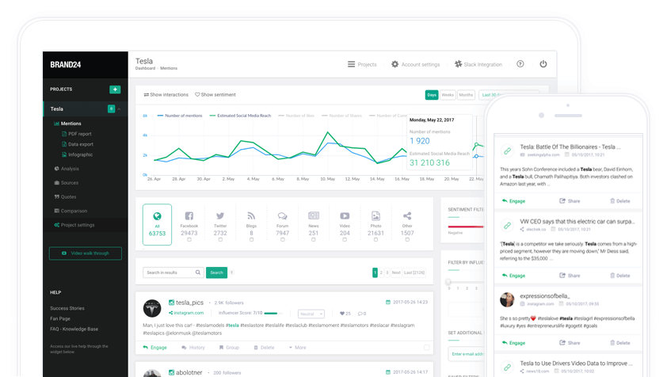Delete the tesla_pics mention
Screen dimensions: 667x377
pos(264,348)
